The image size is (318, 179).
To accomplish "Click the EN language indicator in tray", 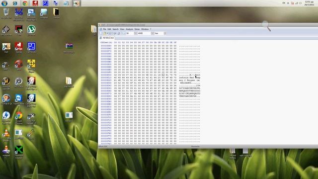I will 284,3.
